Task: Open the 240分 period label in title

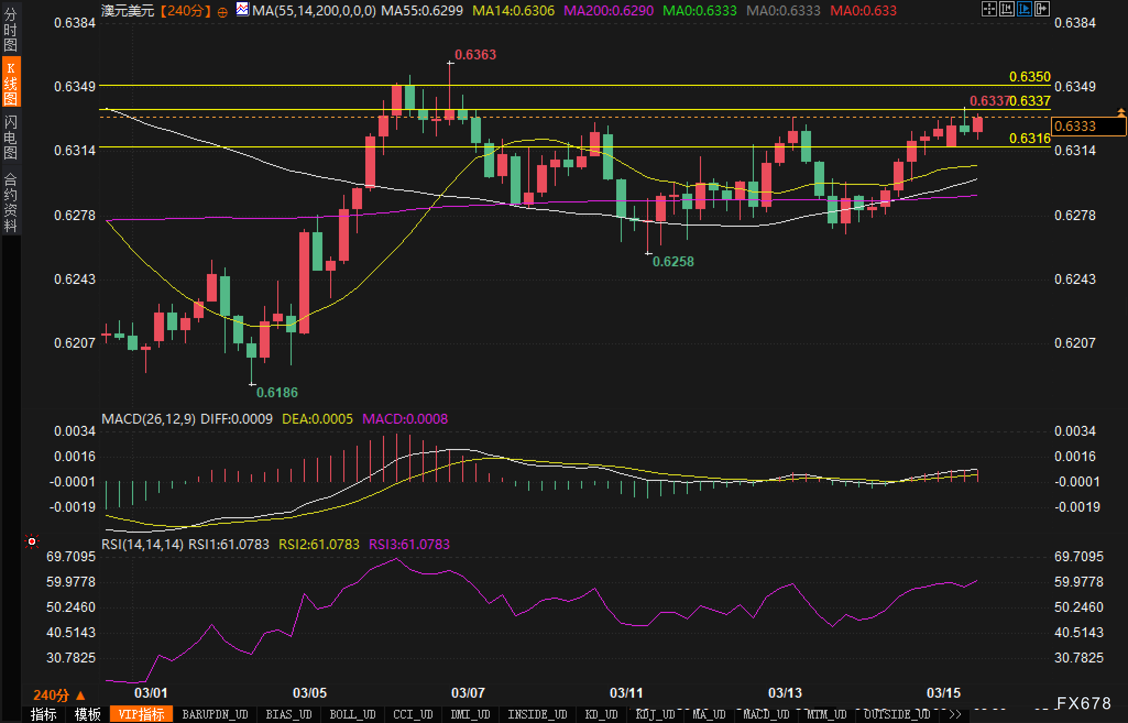Action: coord(186,10)
